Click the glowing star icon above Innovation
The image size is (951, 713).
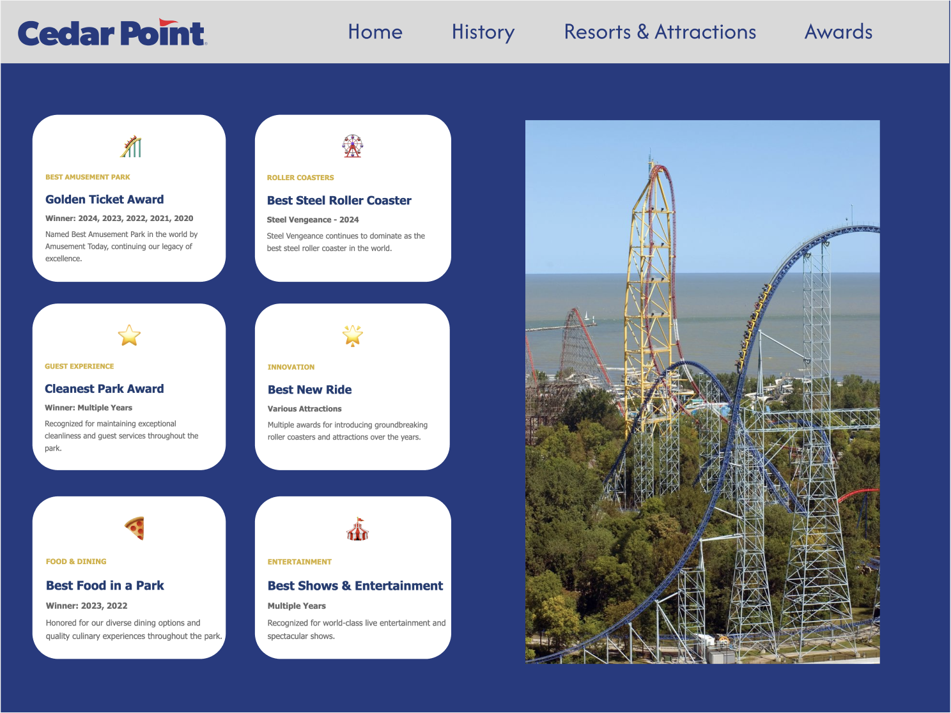(x=352, y=335)
